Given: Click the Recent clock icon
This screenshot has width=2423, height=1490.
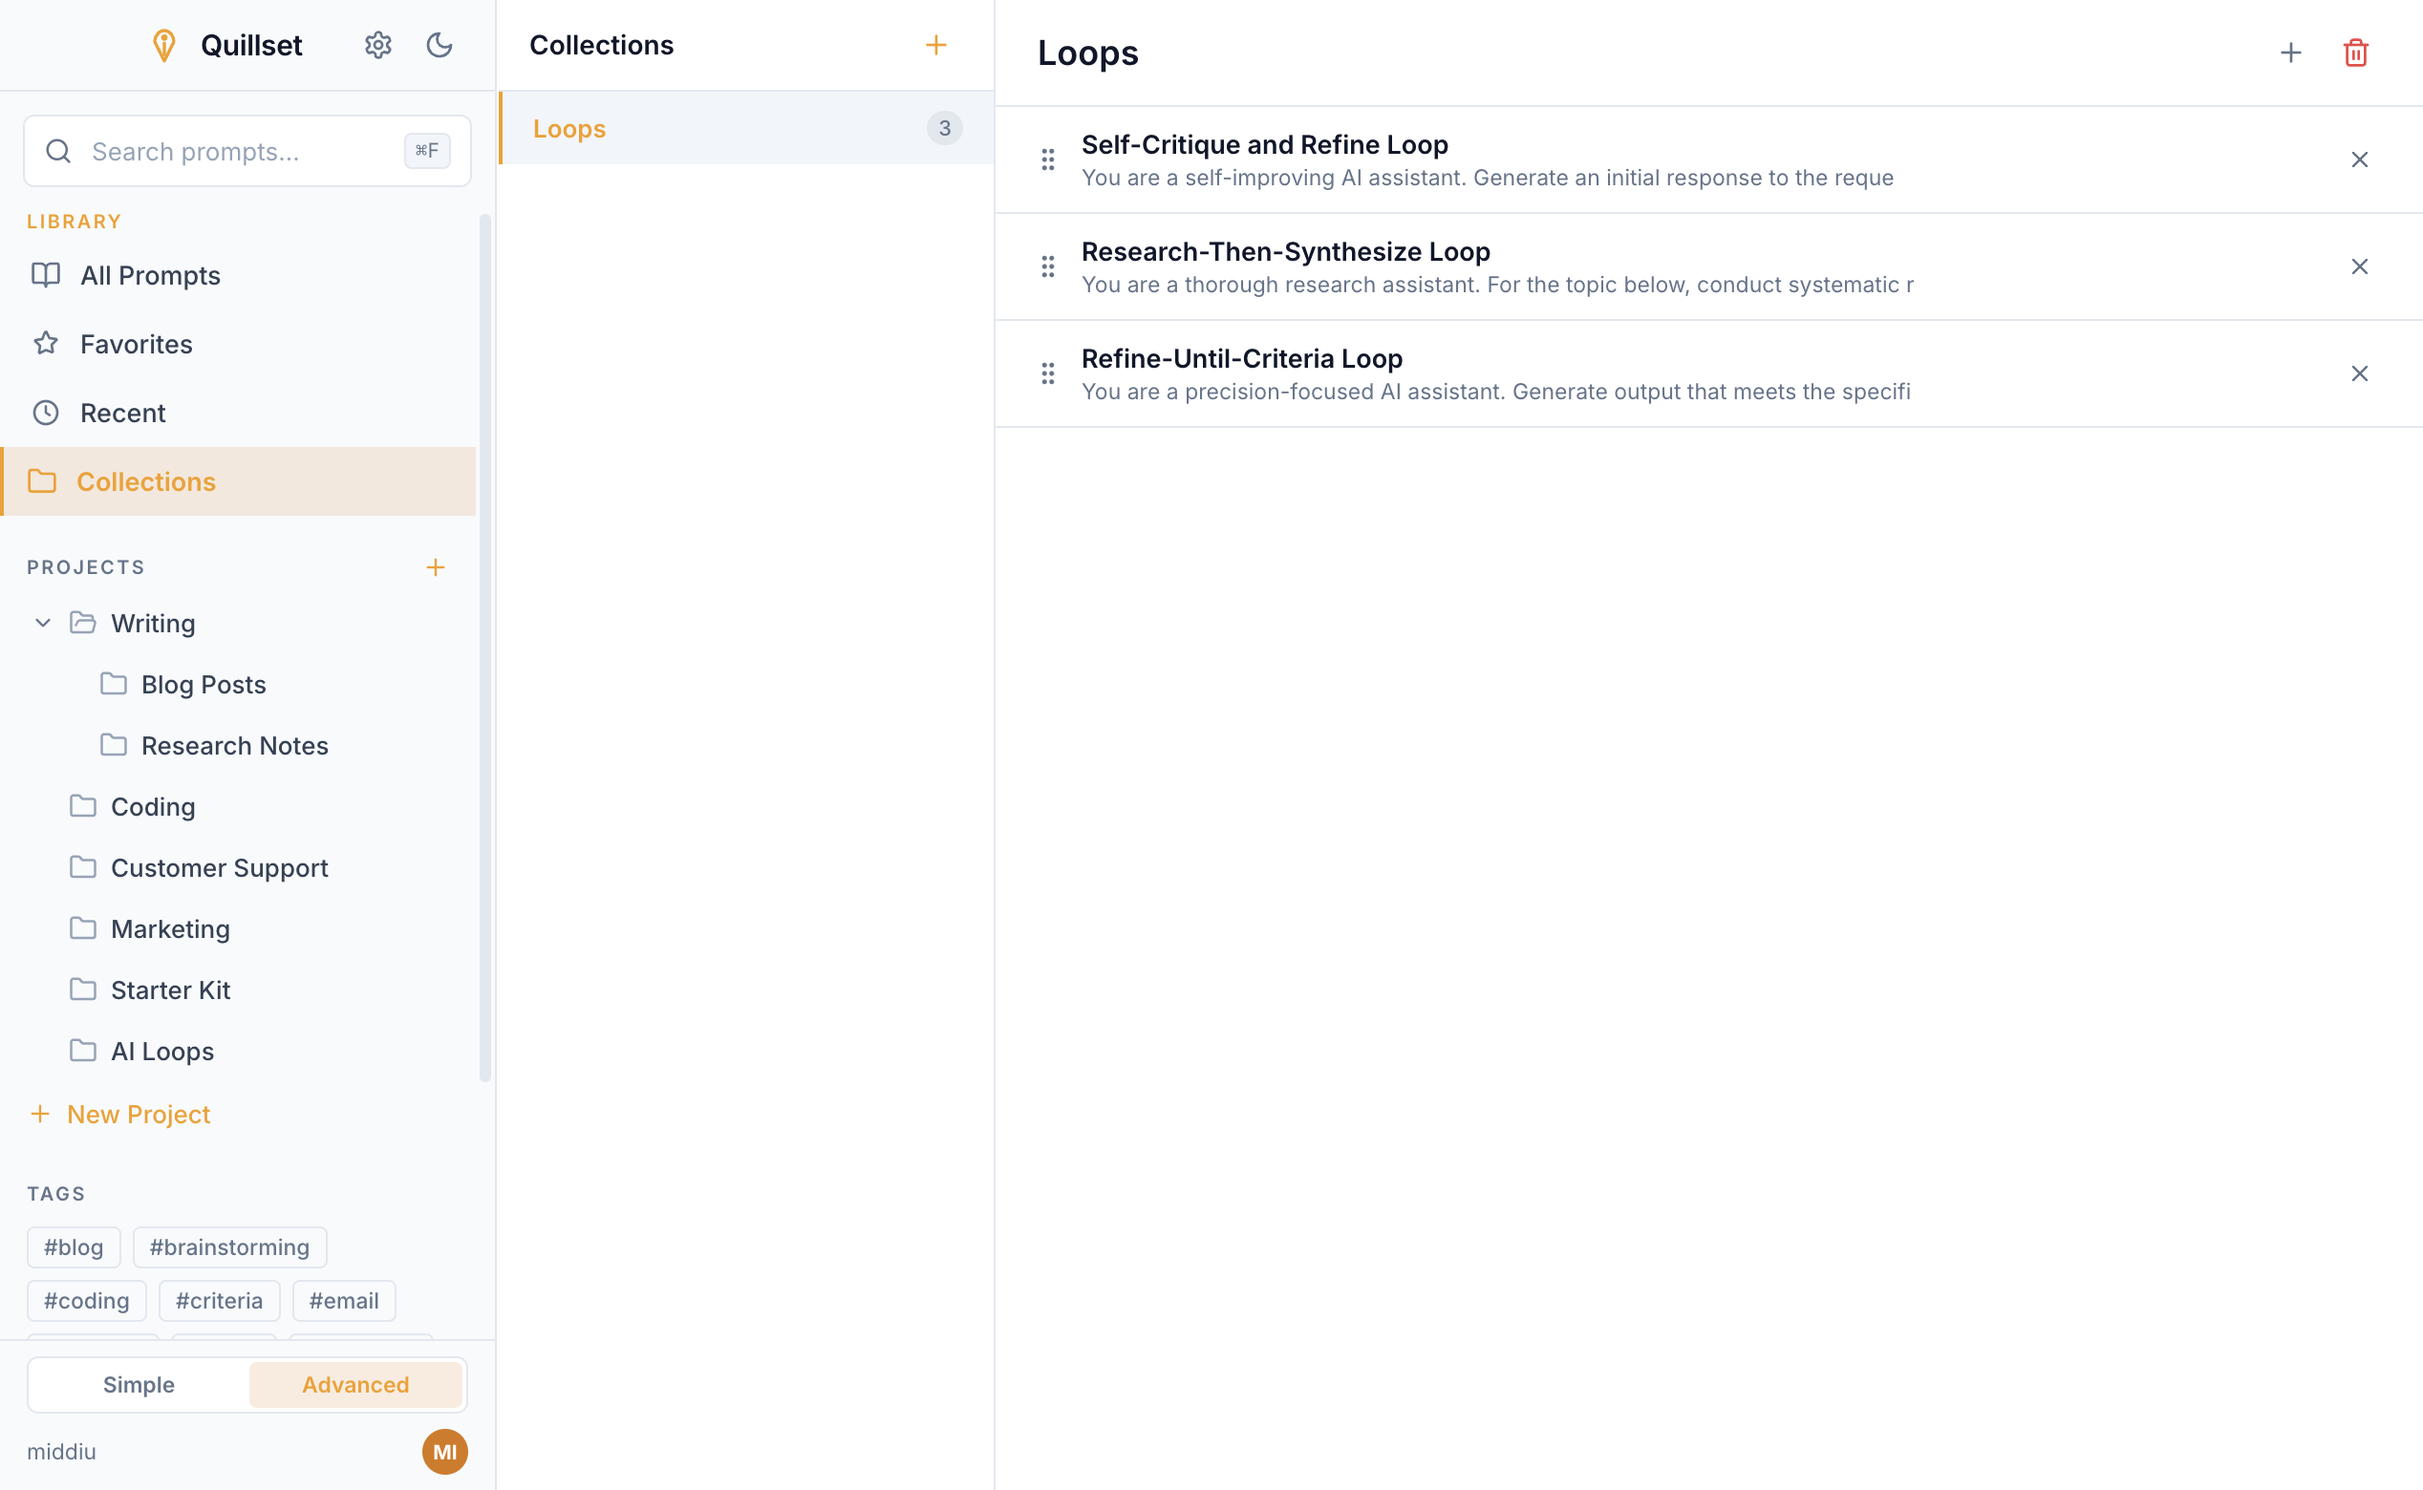Looking at the screenshot, I should point(45,413).
